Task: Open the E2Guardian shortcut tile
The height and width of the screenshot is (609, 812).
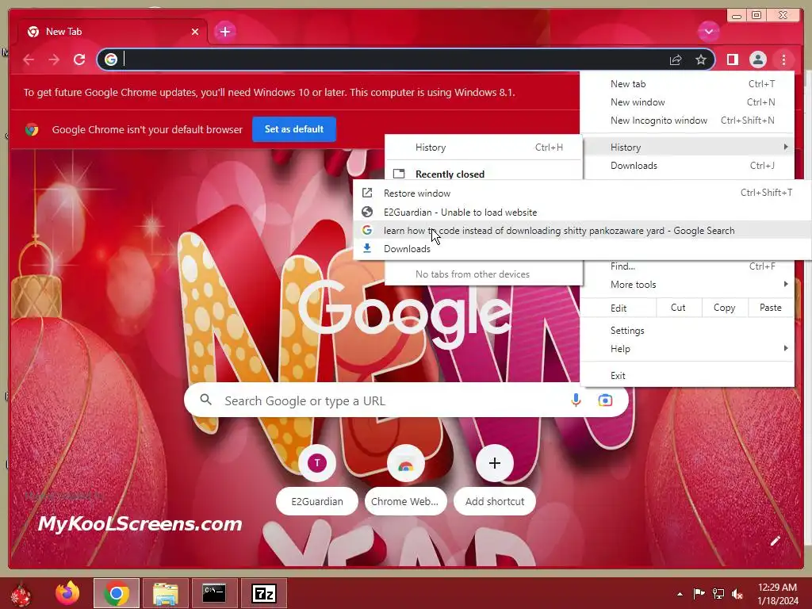Action: point(317,480)
